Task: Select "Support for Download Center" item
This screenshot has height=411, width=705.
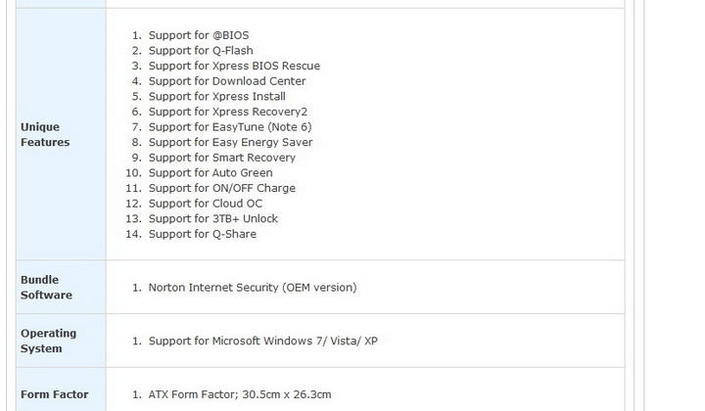Action: (x=227, y=81)
